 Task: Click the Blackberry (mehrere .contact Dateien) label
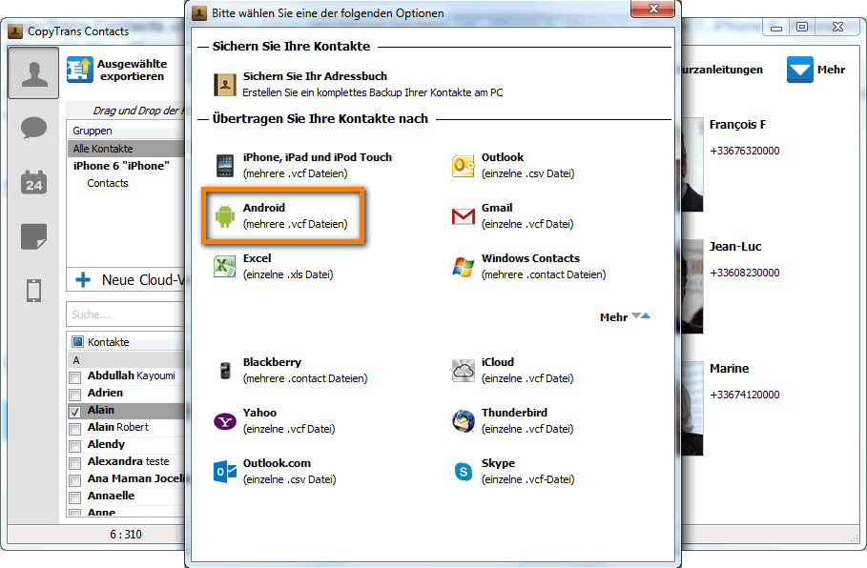(305, 370)
